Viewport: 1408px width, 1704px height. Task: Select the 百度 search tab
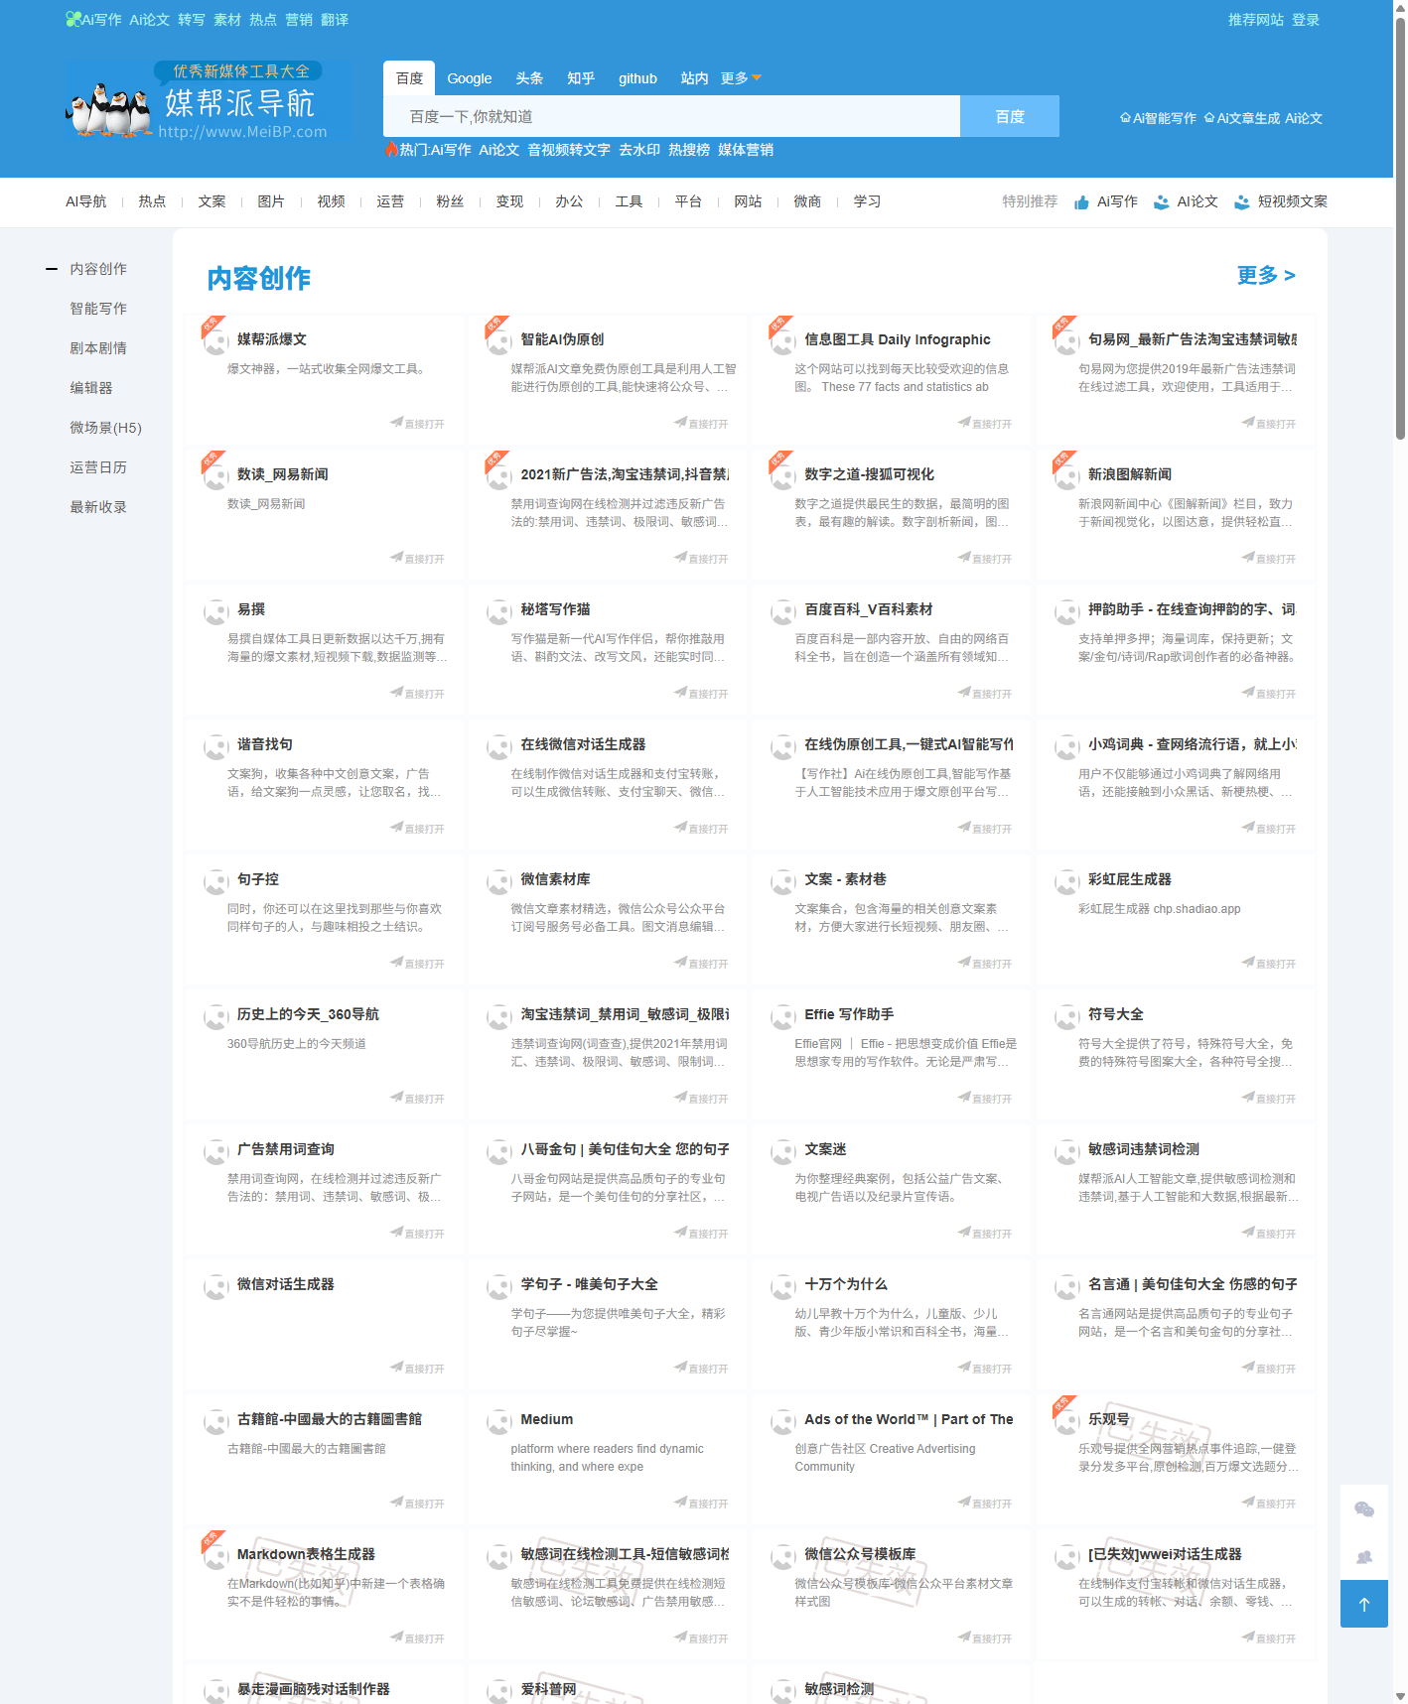pyautogui.click(x=409, y=78)
